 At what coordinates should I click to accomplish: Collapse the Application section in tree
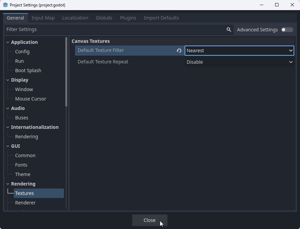(8, 42)
